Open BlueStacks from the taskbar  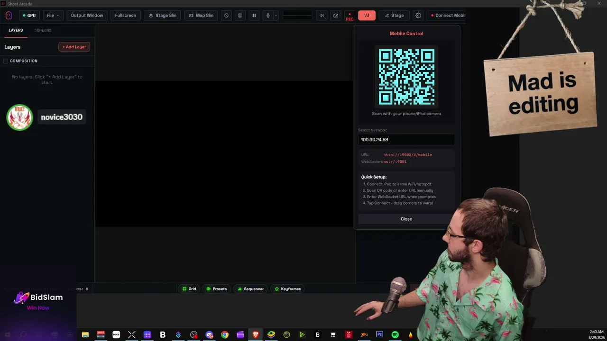(271, 335)
